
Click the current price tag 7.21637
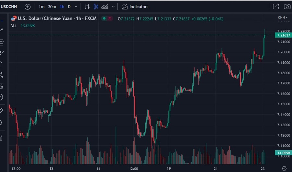coord(283,35)
